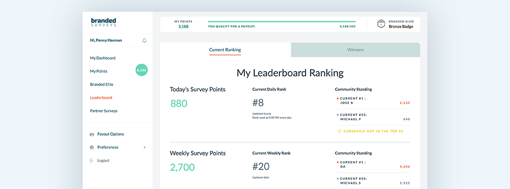510x189 pixels.
Task: Click the Bronze Badge hexagon icon
Action: pyautogui.click(x=381, y=24)
